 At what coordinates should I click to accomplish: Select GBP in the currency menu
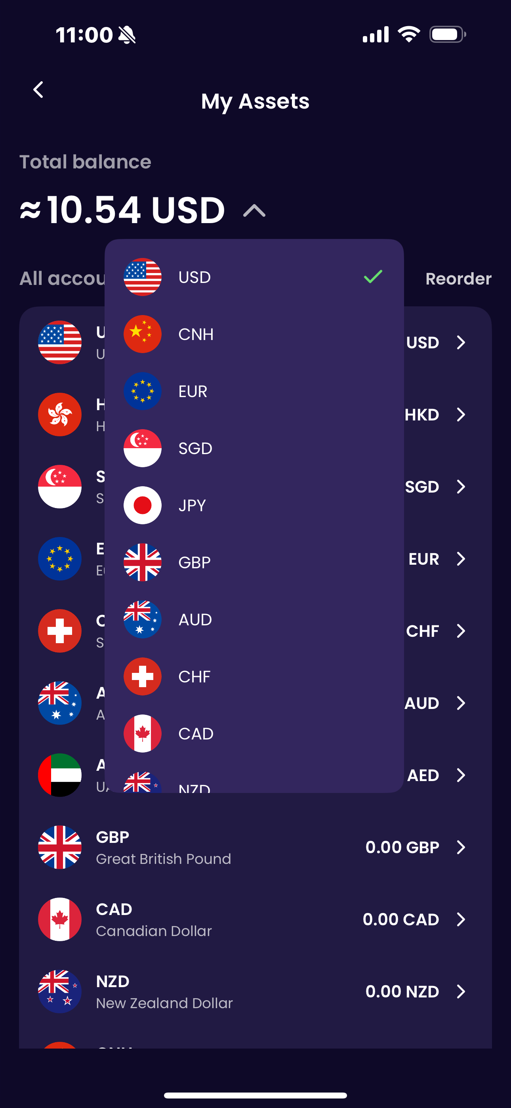tap(254, 563)
